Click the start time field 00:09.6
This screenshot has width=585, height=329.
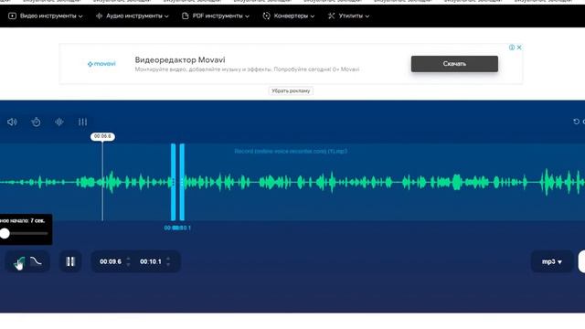click(x=111, y=262)
